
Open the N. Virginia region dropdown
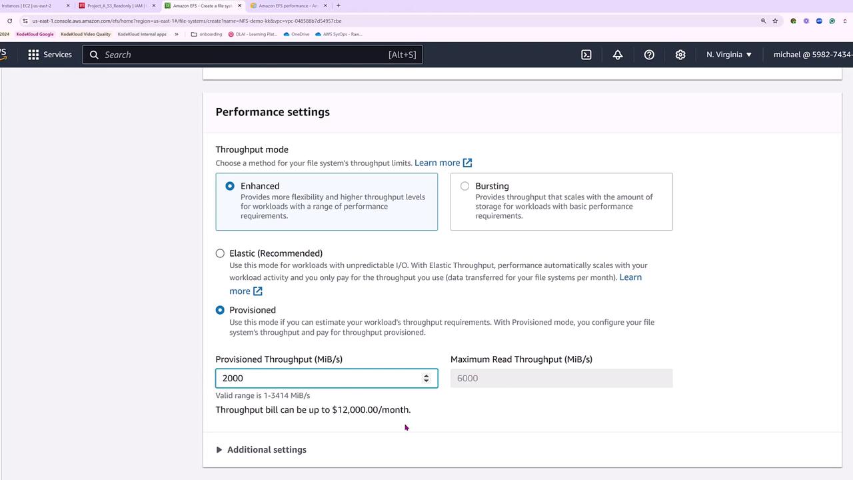click(x=729, y=55)
